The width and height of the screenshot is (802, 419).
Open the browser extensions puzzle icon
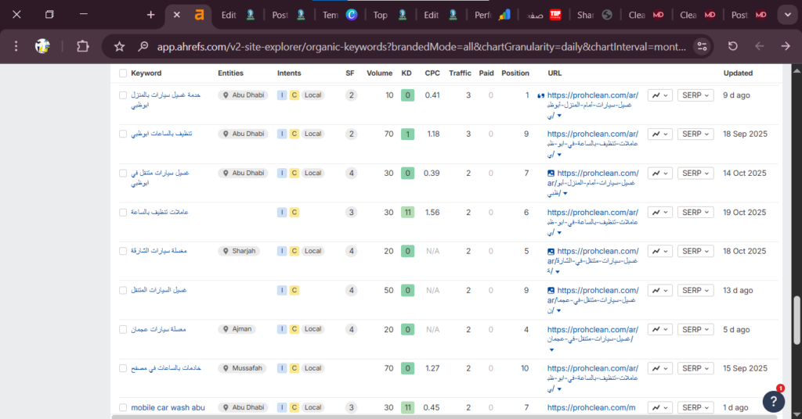pyautogui.click(x=83, y=46)
